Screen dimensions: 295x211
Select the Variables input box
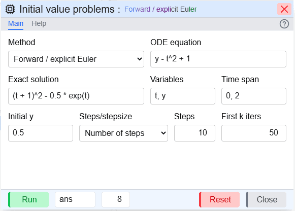[x=183, y=96]
